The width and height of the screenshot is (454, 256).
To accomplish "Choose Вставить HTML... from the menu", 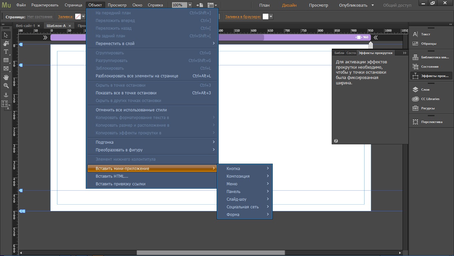I will tap(112, 176).
